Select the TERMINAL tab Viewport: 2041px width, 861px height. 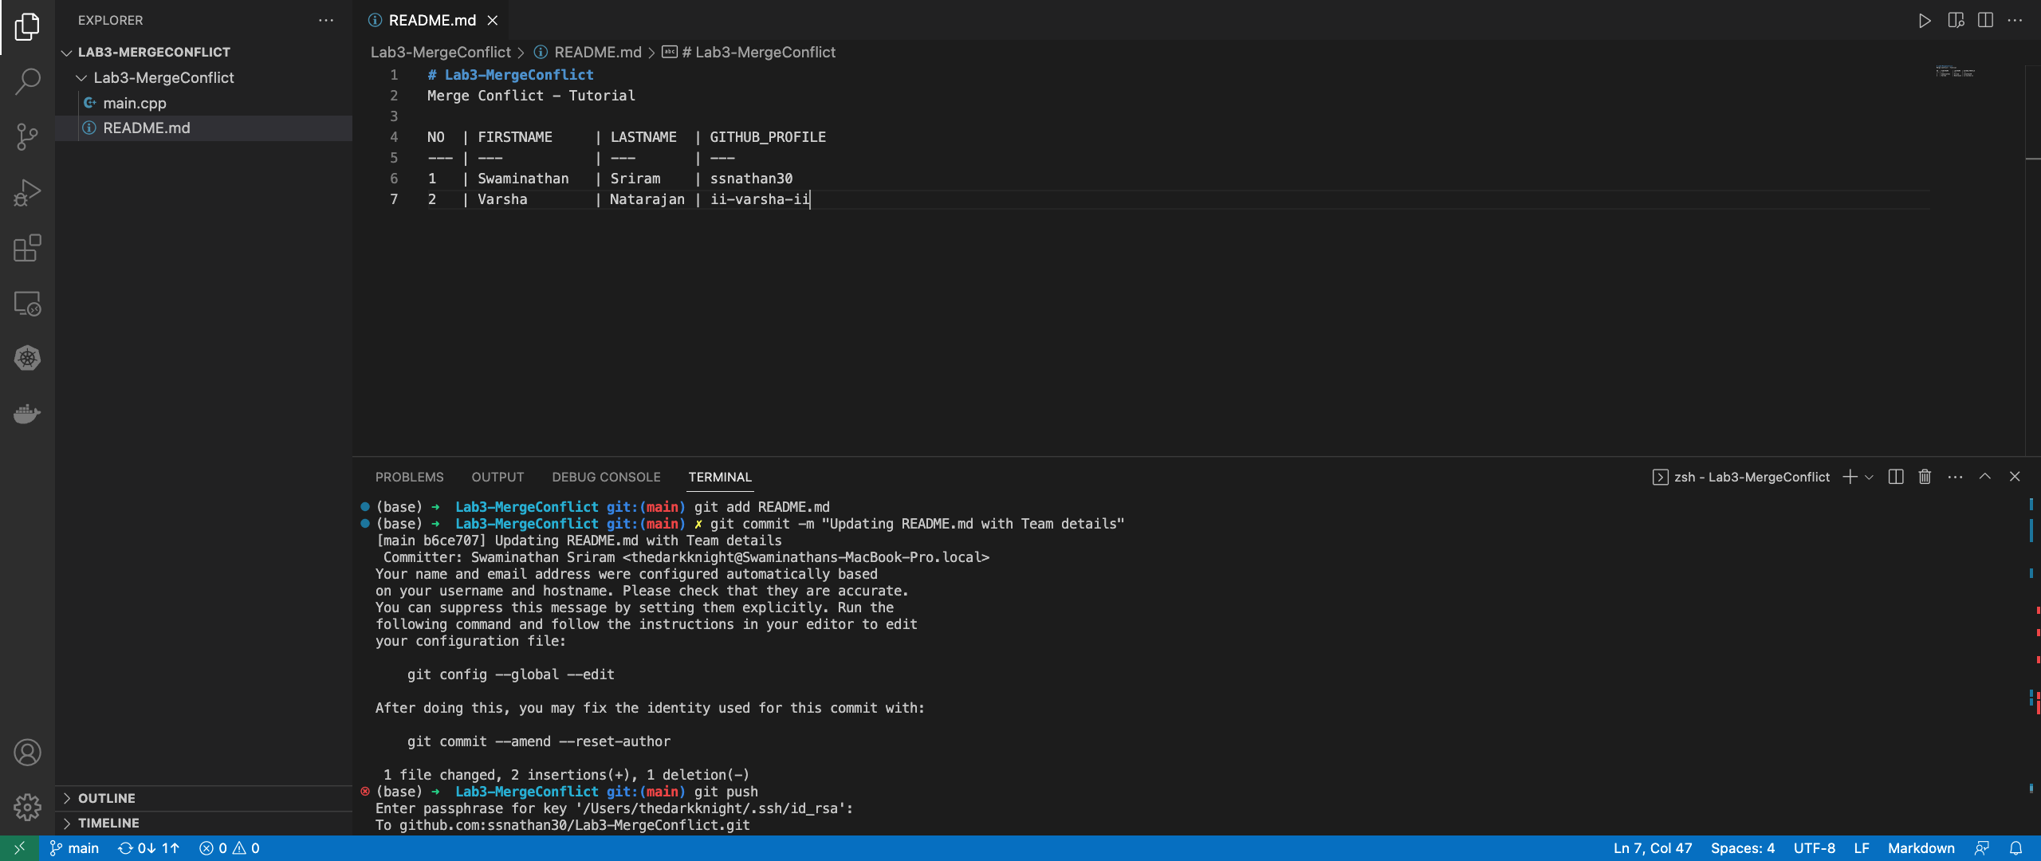720,477
